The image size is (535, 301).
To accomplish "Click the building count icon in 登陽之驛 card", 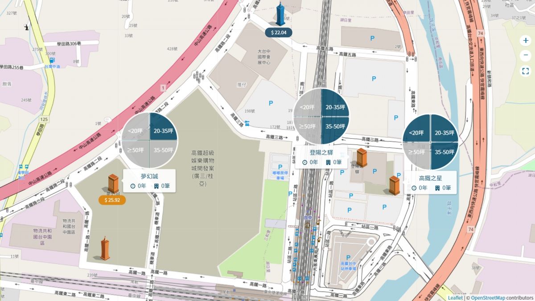I will coord(329,163).
